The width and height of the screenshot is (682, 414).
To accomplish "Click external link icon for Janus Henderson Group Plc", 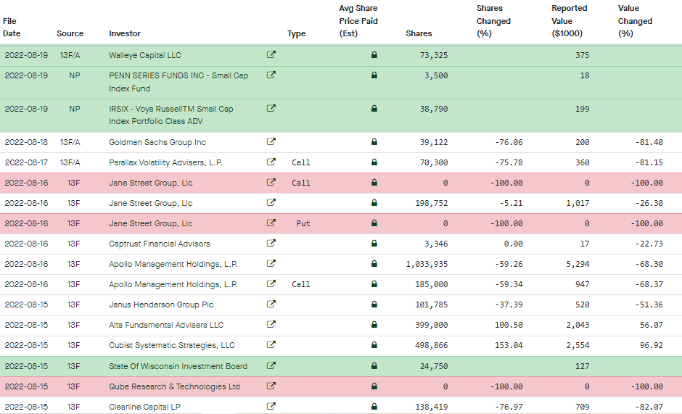I will point(271,305).
